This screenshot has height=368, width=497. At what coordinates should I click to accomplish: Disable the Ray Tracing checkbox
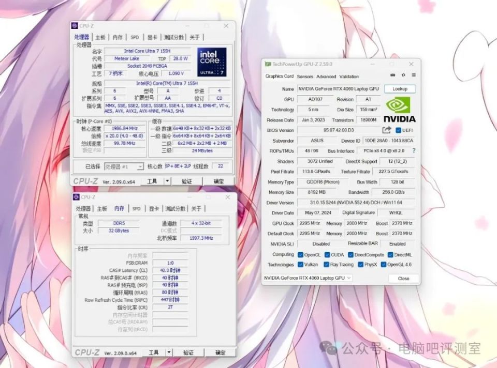[x=328, y=265]
